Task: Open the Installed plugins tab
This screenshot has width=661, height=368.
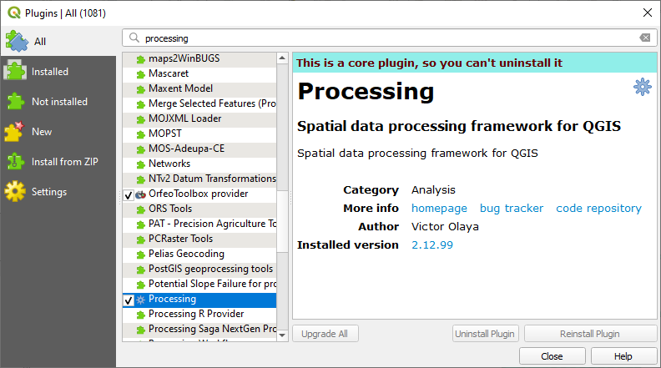Action: point(50,72)
